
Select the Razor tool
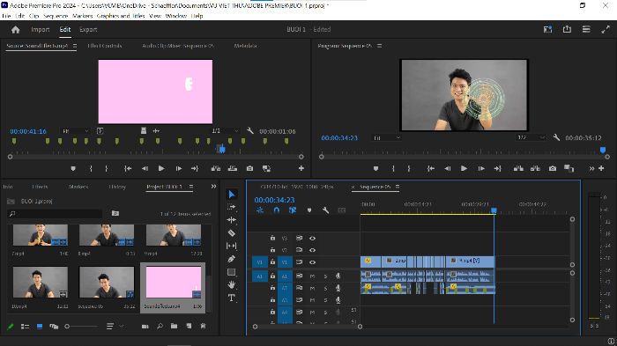[x=231, y=232]
